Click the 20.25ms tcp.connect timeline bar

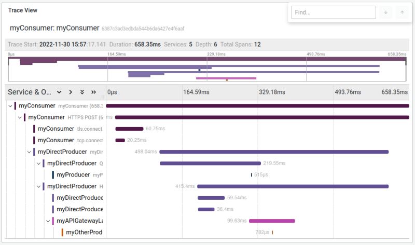coord(120,140)
